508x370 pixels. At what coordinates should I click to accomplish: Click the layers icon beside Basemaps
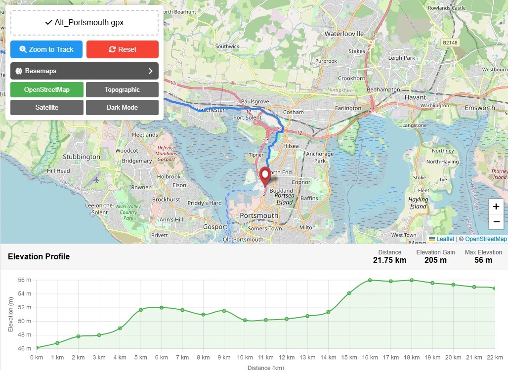[19, 71]
